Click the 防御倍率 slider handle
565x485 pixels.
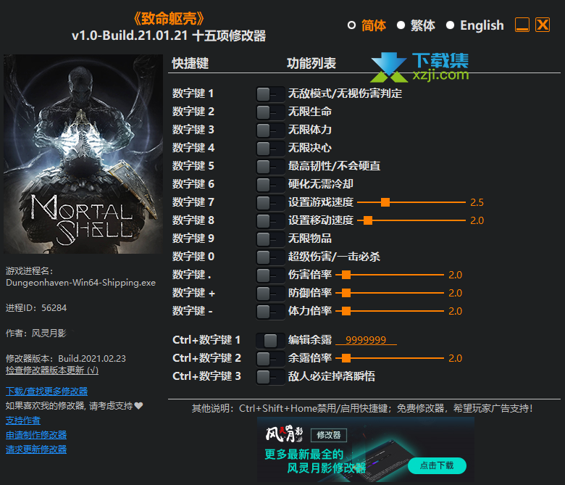point(346,293)
